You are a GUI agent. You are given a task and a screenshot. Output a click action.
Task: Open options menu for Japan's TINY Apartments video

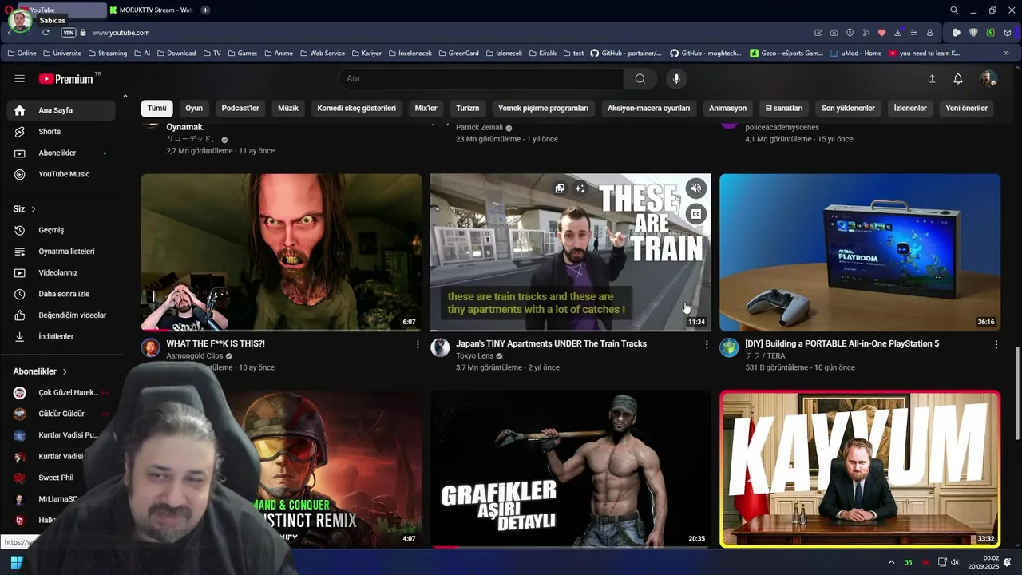[x=707, y=344]
